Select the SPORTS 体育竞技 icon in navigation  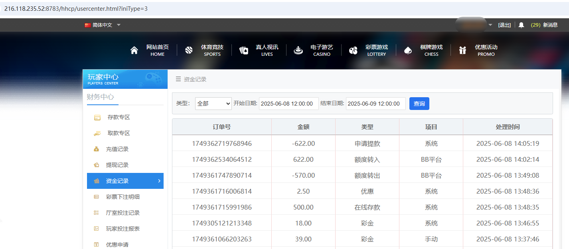click(188, 50)
